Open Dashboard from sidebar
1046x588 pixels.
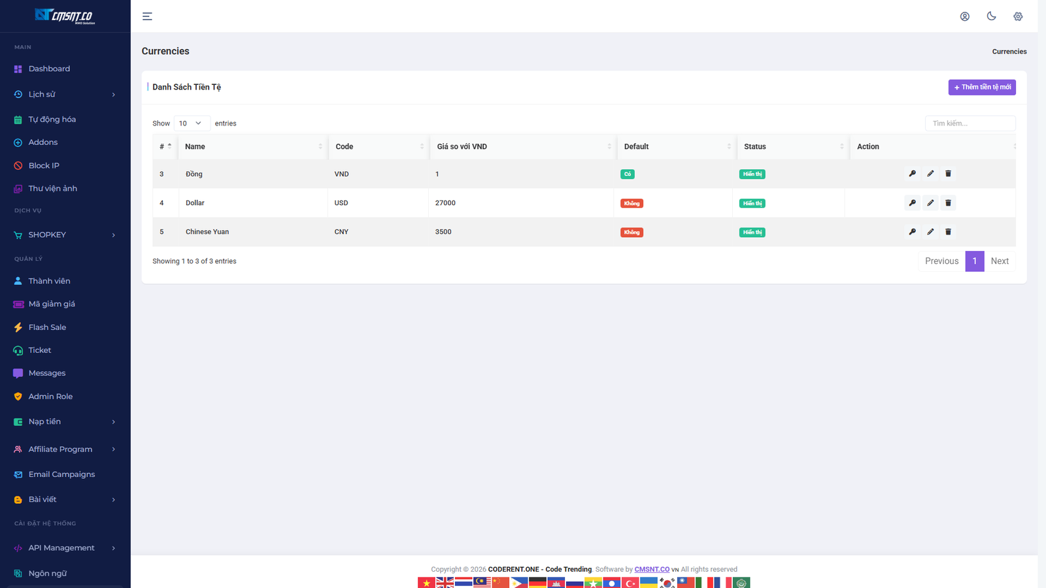(x=48, y=69)
